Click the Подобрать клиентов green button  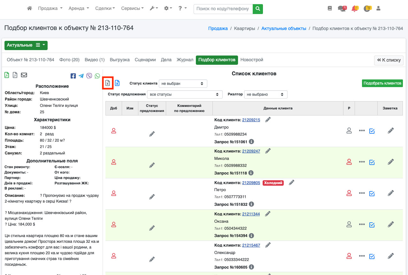[382, 83]
